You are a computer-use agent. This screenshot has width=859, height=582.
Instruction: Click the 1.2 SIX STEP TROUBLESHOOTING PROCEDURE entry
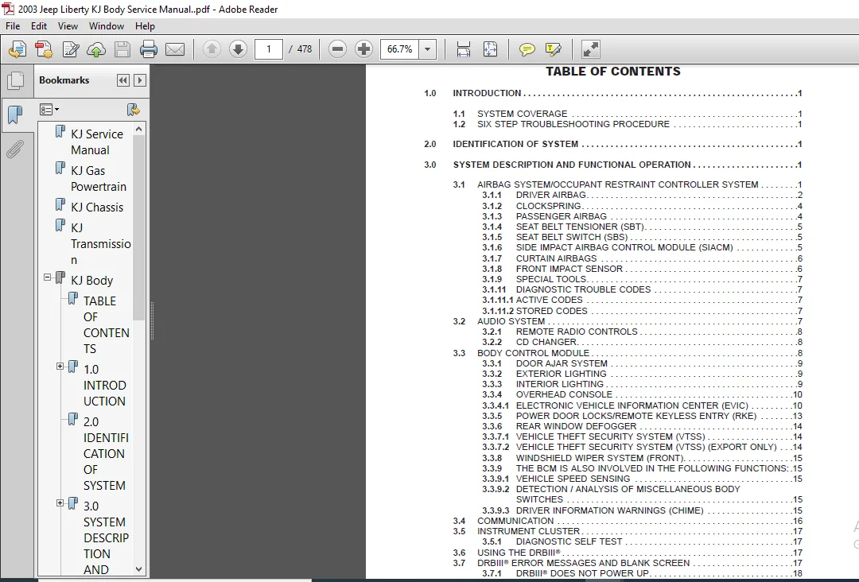pyautogui.click(x=628, y=124)
